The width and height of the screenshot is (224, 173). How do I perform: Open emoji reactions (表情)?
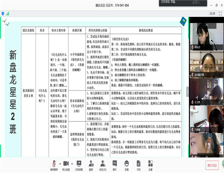[126, 165]
